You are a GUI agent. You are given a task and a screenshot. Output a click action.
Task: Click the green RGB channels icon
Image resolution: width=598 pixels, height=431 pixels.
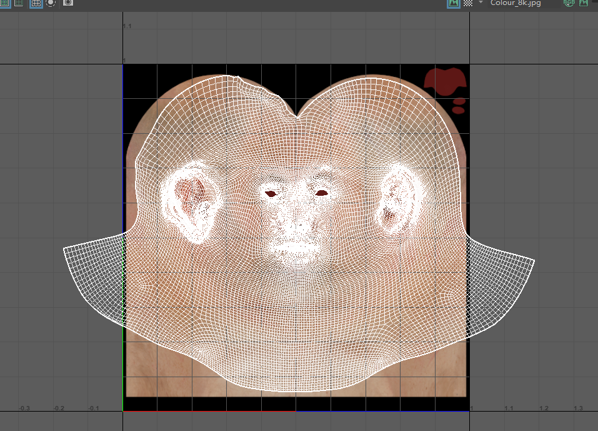coord(569,3)
